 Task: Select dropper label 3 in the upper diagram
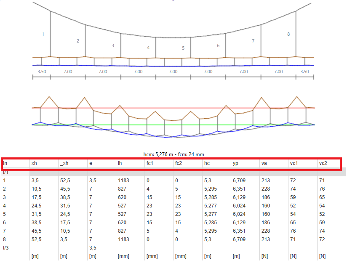click(x=113, y=45)
